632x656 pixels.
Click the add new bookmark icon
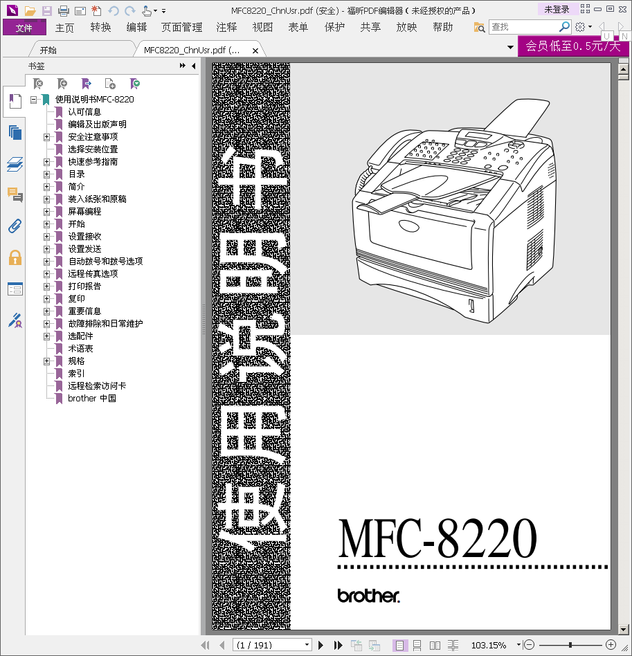pyautogui.click(x=62, y=84)
